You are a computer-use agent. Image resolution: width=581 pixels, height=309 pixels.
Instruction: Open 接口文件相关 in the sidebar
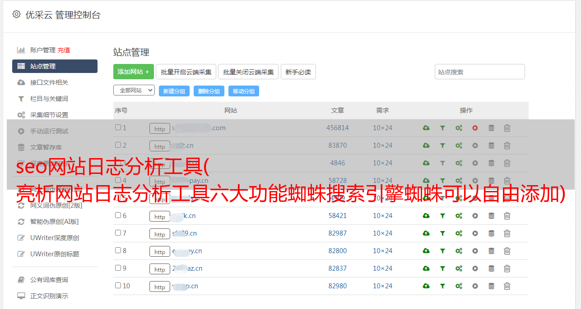(49, 82)
